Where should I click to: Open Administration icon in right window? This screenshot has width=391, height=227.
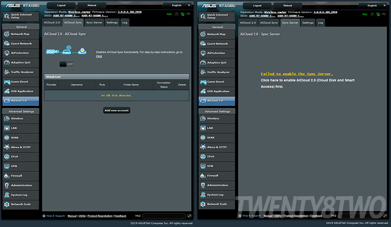pos(203,185)
